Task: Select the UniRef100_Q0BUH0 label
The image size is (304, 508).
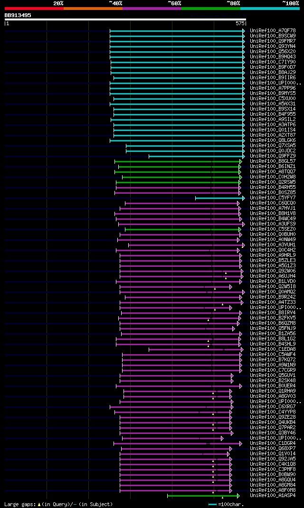Action: [273, 235]
